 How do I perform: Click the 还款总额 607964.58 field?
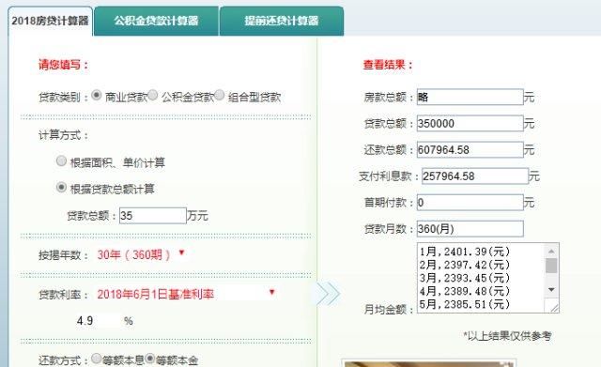pos(470,150)
